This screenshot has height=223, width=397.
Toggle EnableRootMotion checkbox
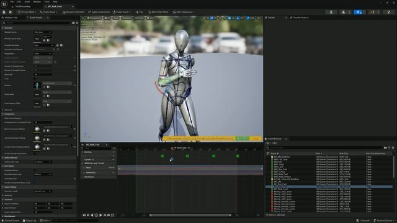coord(35,170)
